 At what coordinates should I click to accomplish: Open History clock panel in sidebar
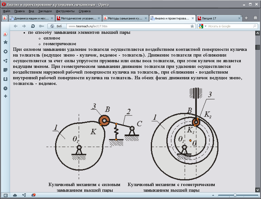5,88
